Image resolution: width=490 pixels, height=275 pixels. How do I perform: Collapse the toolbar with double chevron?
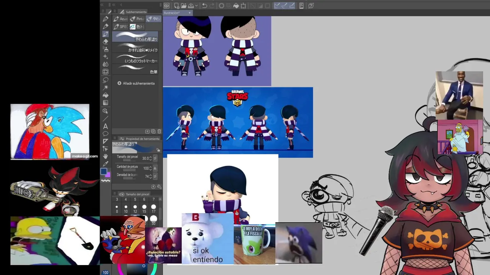pyautogui.click(x=102, y=5)
